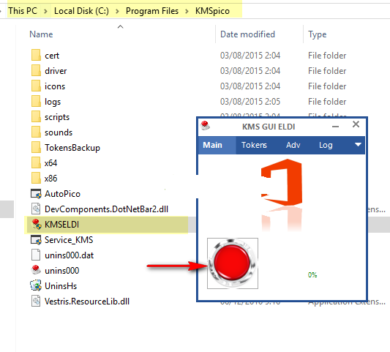Viewport: 390px width, 352px height.
Task: Select the cert folder icon
Action: 36,55
